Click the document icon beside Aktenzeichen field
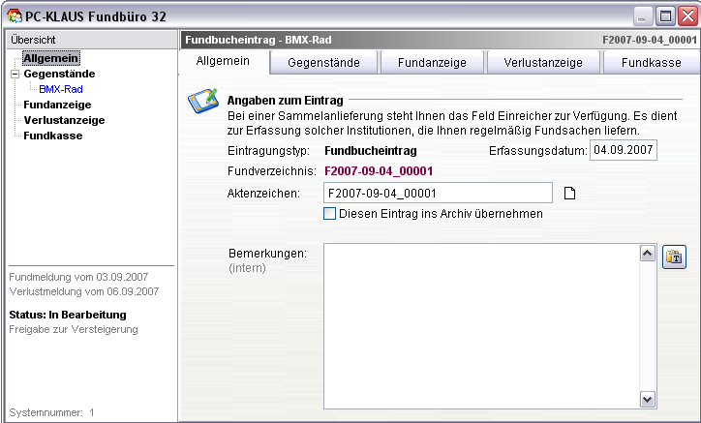701x423 pixels. point(570,193)
